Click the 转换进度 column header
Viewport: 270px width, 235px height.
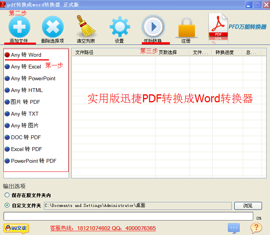224,52
